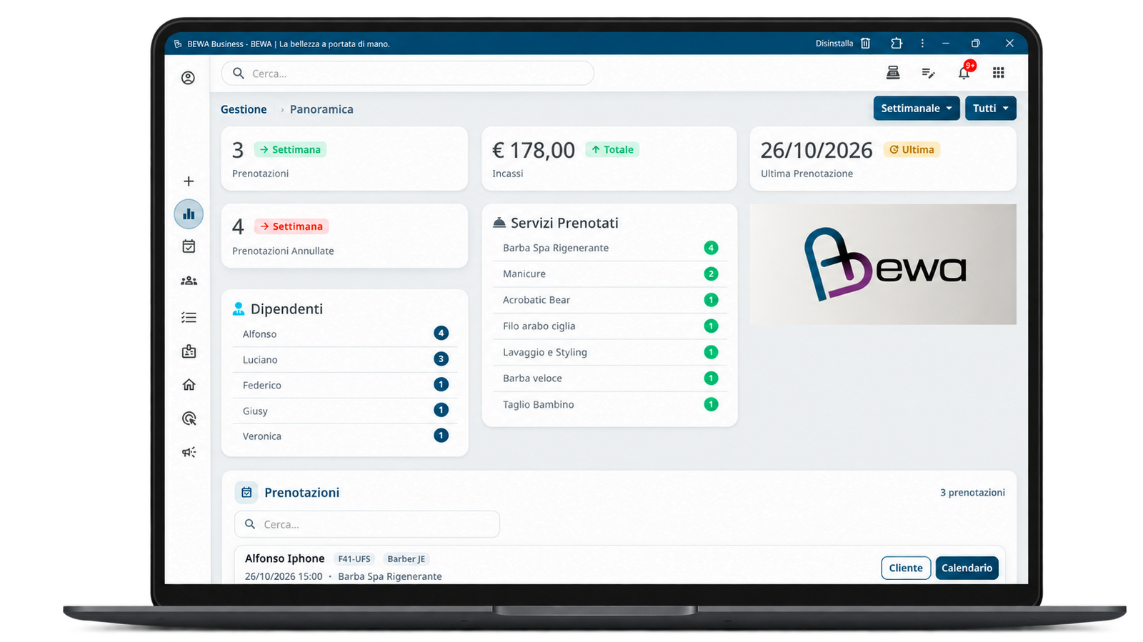Click the Lavaggio e Styling service
1143x642 pixels.
tap(610, 352)
